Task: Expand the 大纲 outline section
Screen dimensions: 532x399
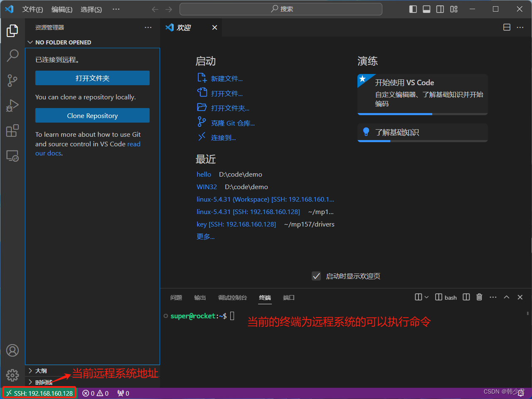Action: pyautogui.click(x=92, y=371)
